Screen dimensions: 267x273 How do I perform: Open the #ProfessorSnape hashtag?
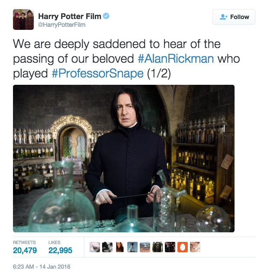pos(97,73)
